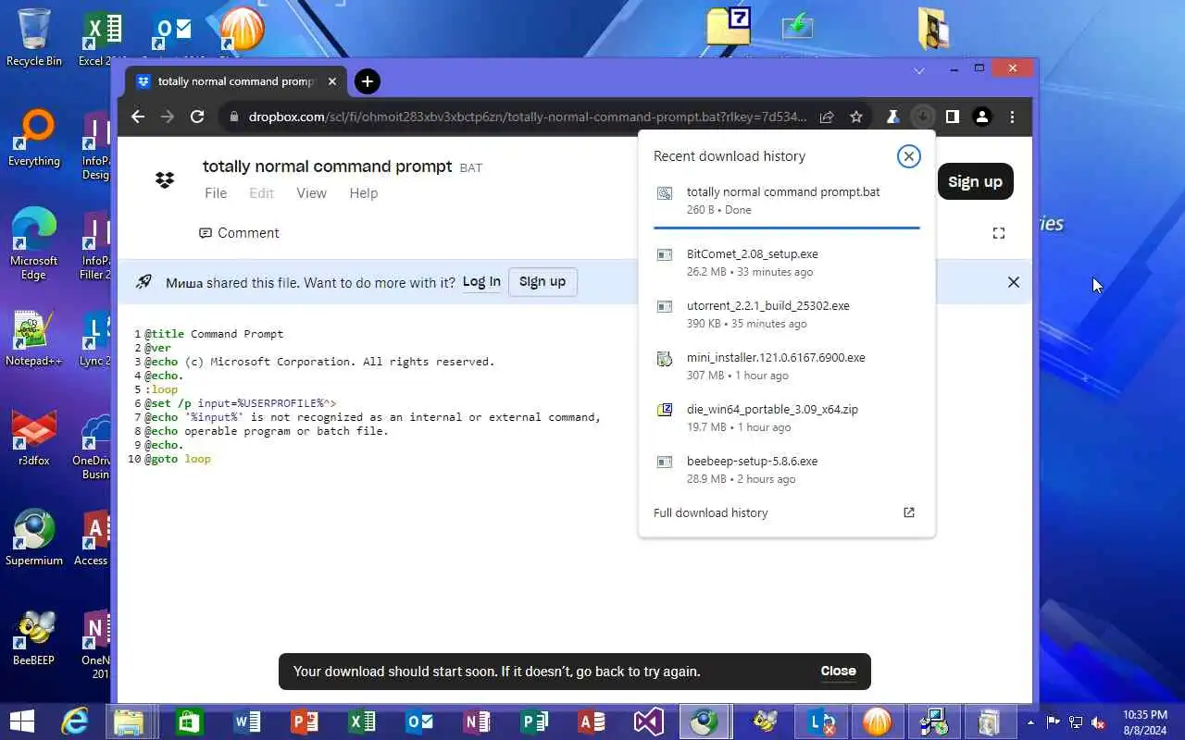This screenshot has height=740, width=1185.
Task: Open die_win64_portable_3.09_x64.zip download entry
Action: click(787, 418)
